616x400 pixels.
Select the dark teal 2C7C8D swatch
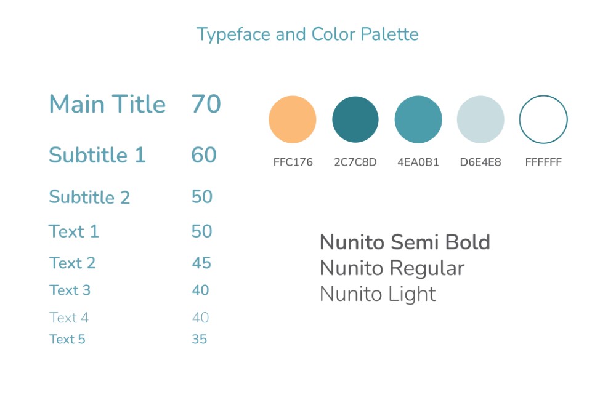point(355,119)
